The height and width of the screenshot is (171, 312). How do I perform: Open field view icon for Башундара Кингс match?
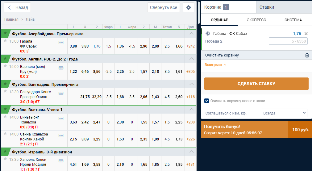pyautogui.click(x=61, y=93)
